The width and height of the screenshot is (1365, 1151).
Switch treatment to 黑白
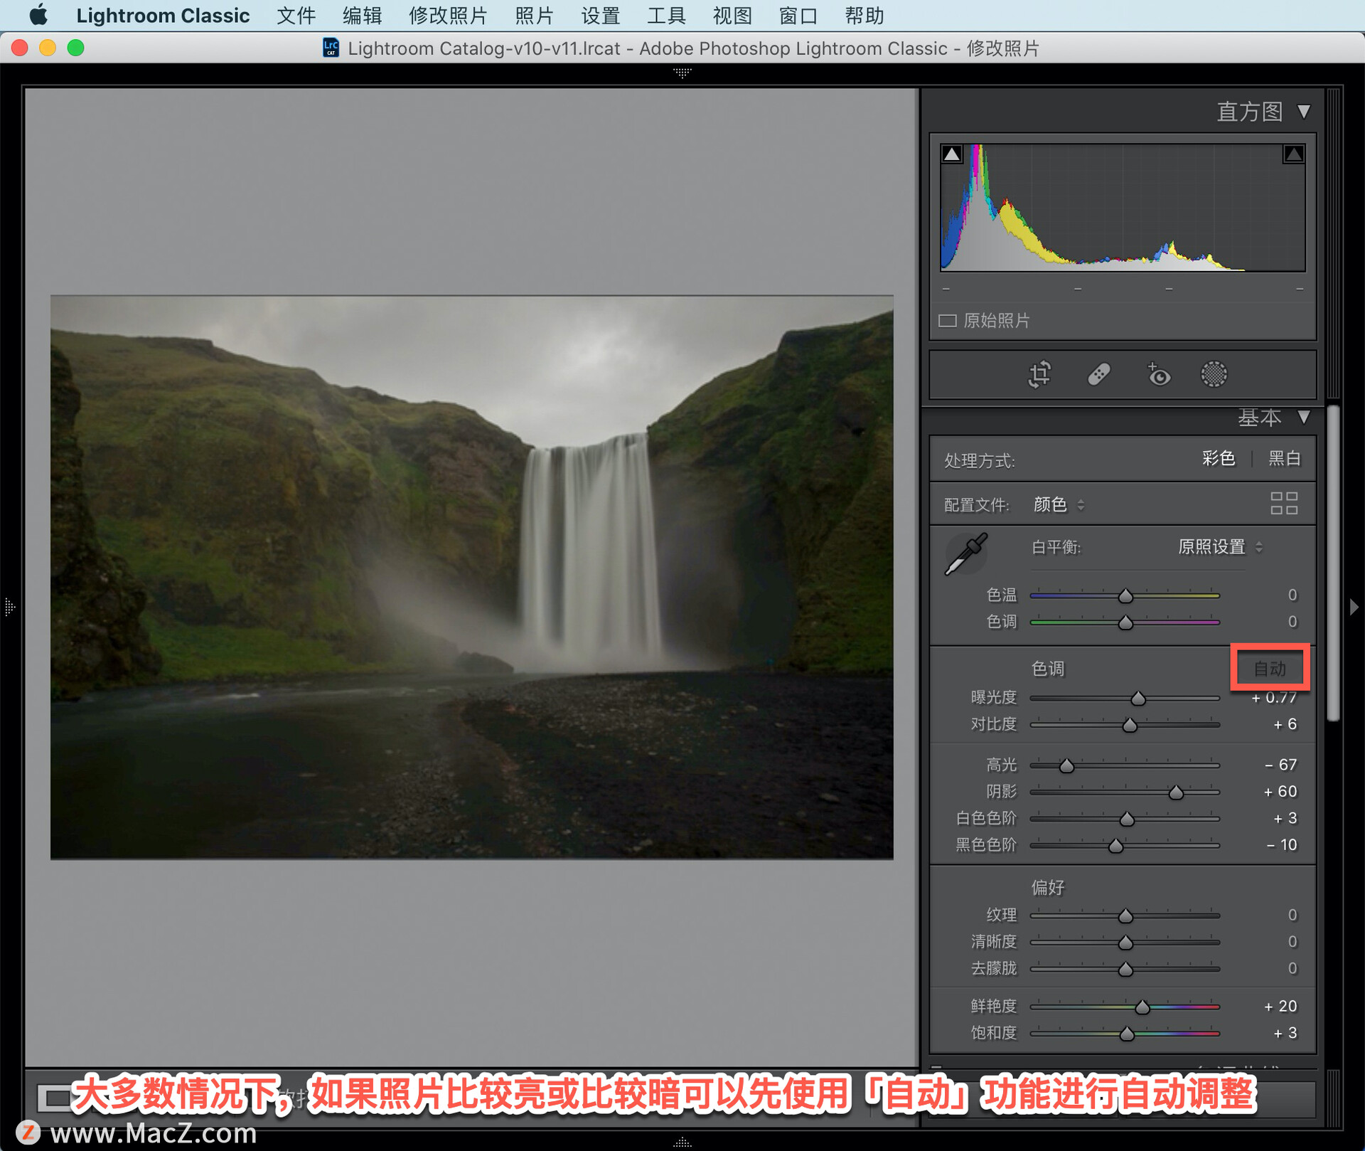[x=1285, y=459]
